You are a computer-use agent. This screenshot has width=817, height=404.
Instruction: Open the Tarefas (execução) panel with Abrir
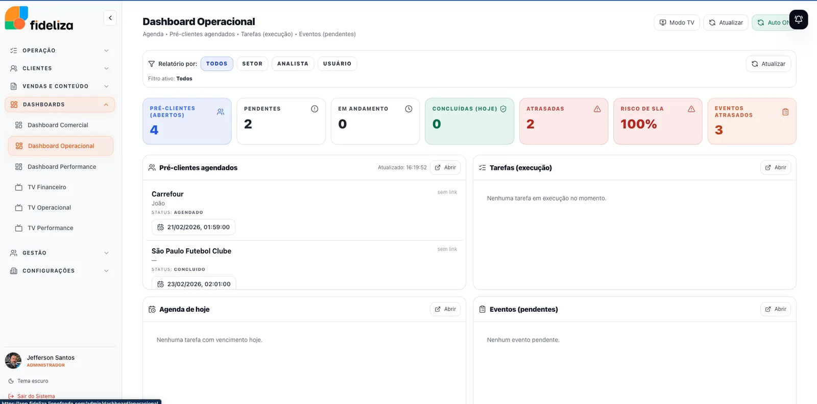(x=776, y=167)
